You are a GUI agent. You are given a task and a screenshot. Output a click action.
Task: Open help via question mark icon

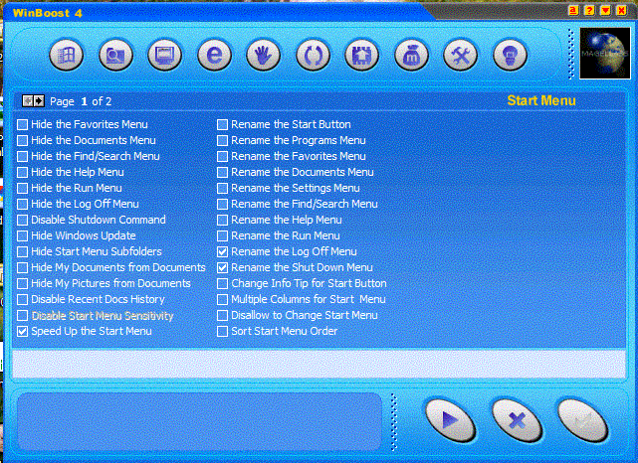(x=589, y=10)
